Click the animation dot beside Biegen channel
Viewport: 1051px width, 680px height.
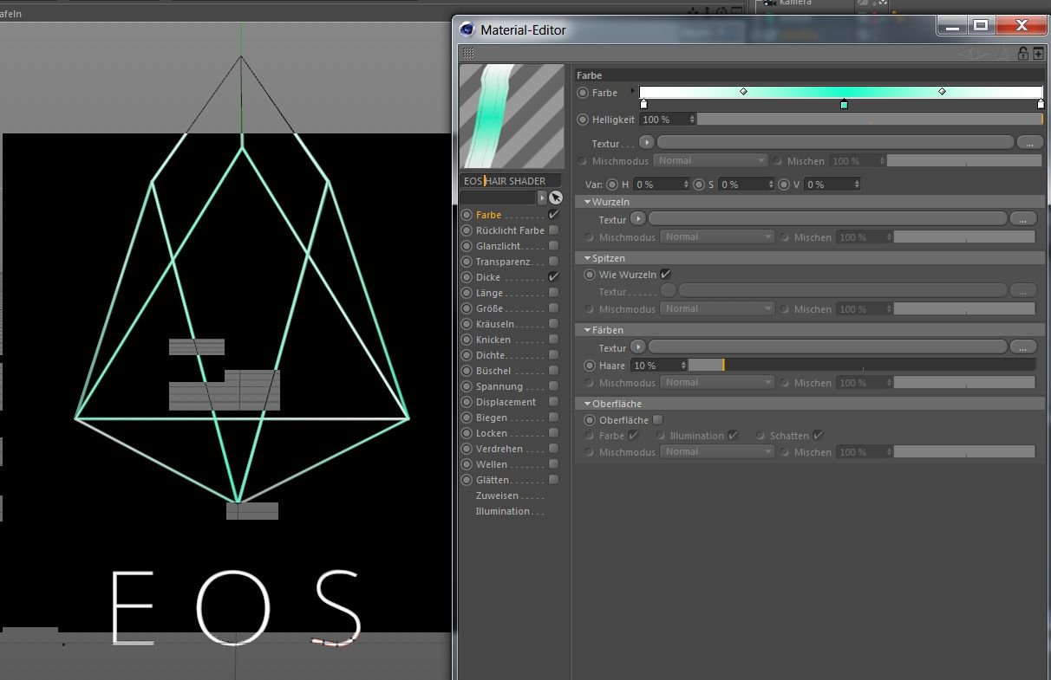pyautogui.click(x=467, y=418)
